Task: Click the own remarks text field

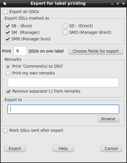Action: (x=63, y=83)
